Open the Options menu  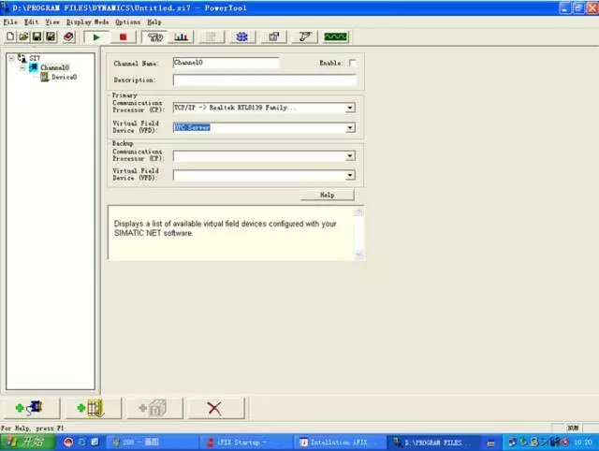[x=127, y=22]
